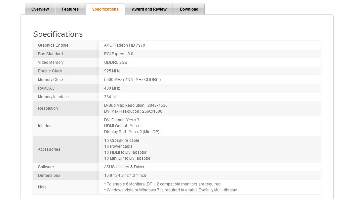This screenshot has width=360, height=199.
Task: Select the 925 MHz value
Action: [x=112, y=71]
